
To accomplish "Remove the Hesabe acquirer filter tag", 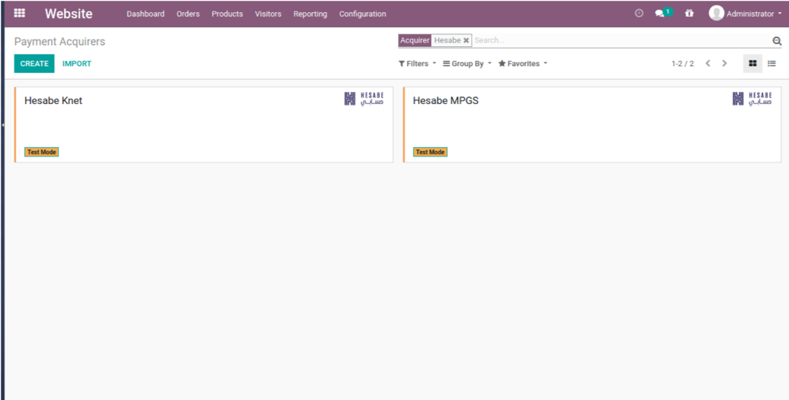I will pos(466,40).
